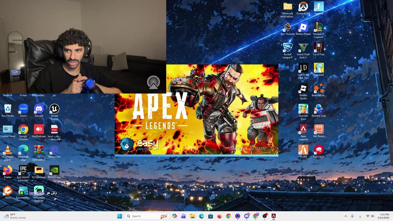Select the Firefox desktop shortcut
393x221 pixels.
tap(8, 172)
